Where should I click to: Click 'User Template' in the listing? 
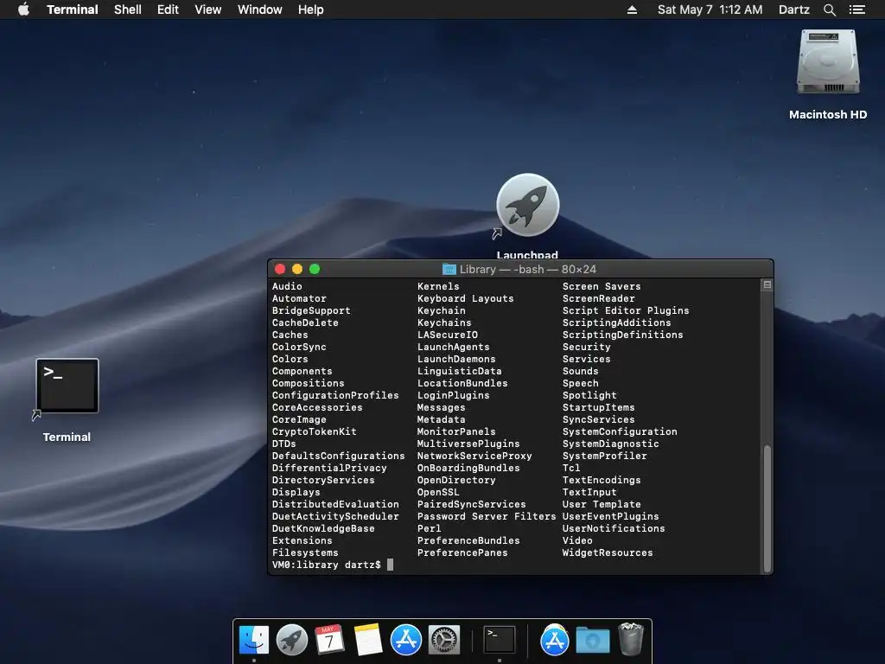point(602,504)
